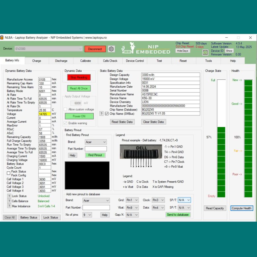Click the Charge State level bar
Viewport: 257px width, 257px height.
click(x=221, y=138)
